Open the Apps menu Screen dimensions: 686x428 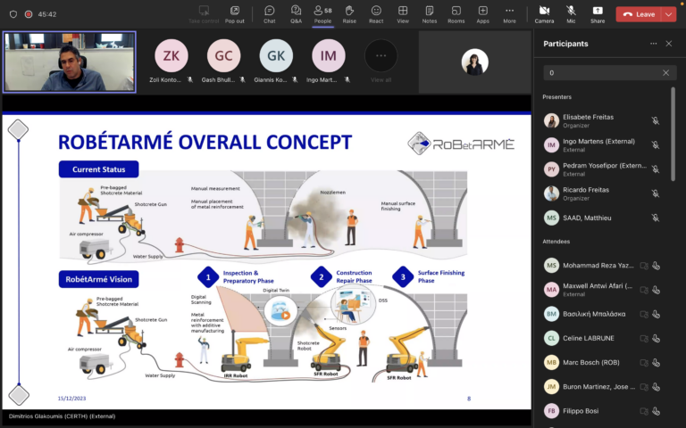coord(482,14)
